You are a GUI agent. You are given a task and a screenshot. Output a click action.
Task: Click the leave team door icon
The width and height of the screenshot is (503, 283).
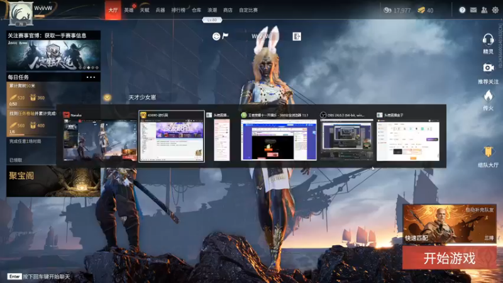(297, 36)
